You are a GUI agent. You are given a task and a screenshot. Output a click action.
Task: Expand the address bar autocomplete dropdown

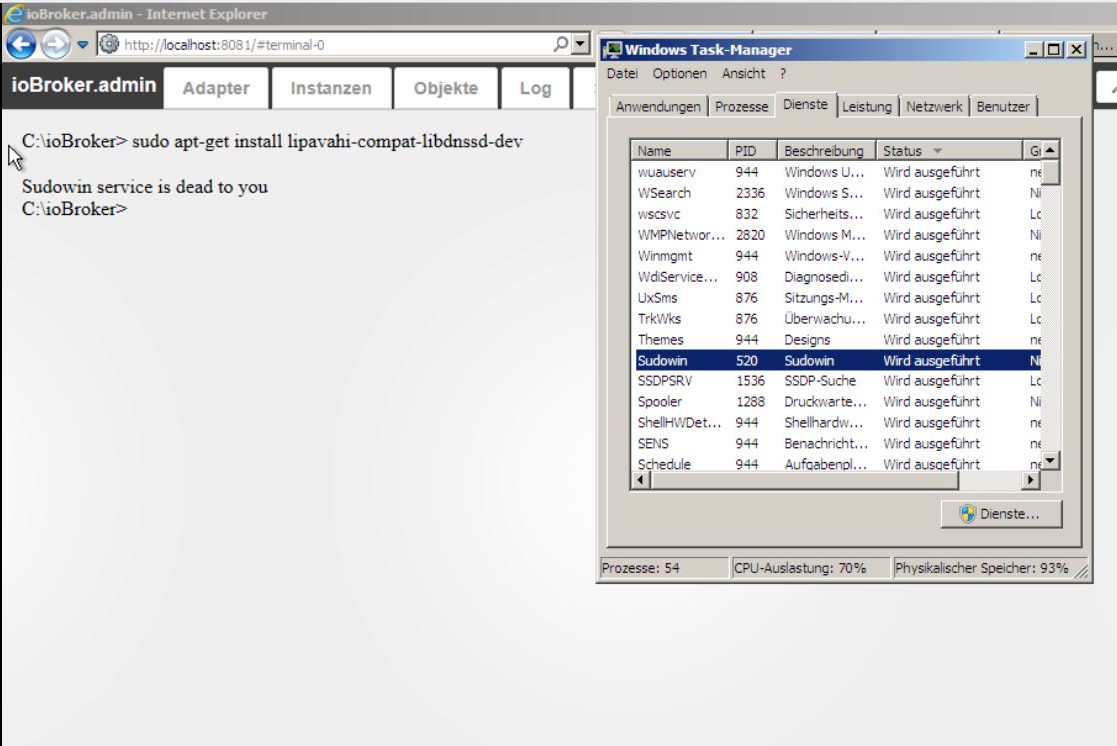pyautogui.click(x=581, y=44)
